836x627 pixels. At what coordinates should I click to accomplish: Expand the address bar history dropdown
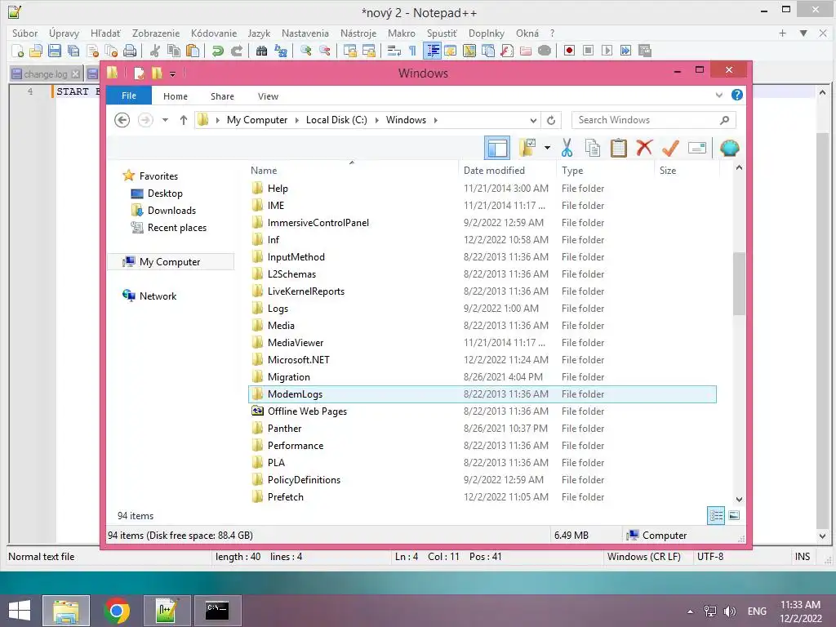point(533,120)
